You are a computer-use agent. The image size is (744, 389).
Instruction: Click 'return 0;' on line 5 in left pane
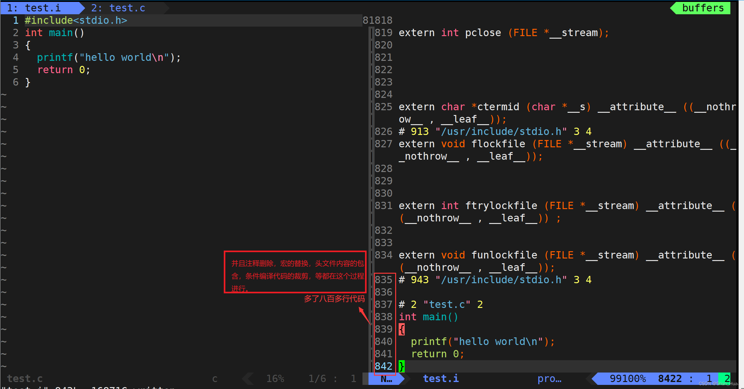point(64,70)
